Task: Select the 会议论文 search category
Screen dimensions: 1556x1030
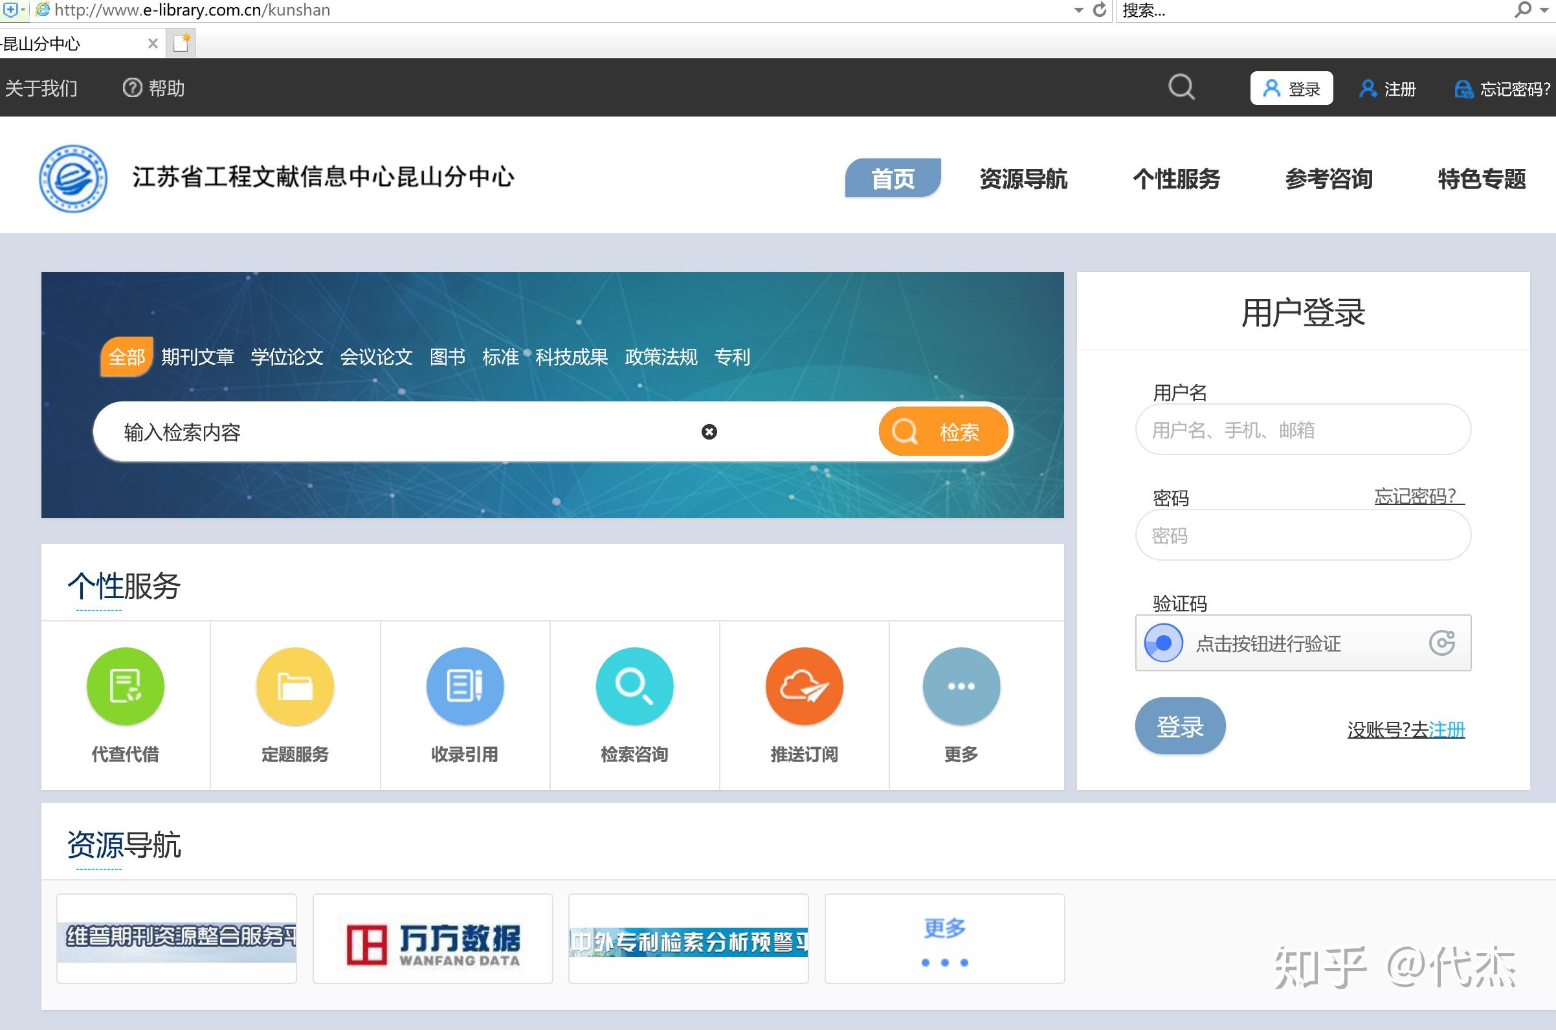Action: point(376,357)
